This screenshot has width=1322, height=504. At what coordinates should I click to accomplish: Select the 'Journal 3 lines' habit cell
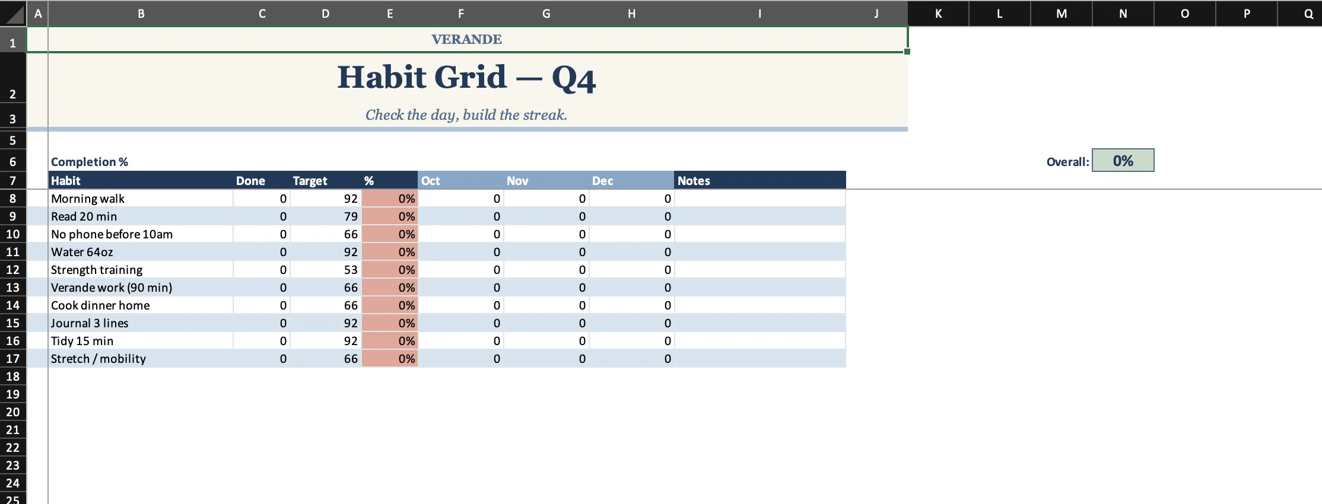click(141, 323)
